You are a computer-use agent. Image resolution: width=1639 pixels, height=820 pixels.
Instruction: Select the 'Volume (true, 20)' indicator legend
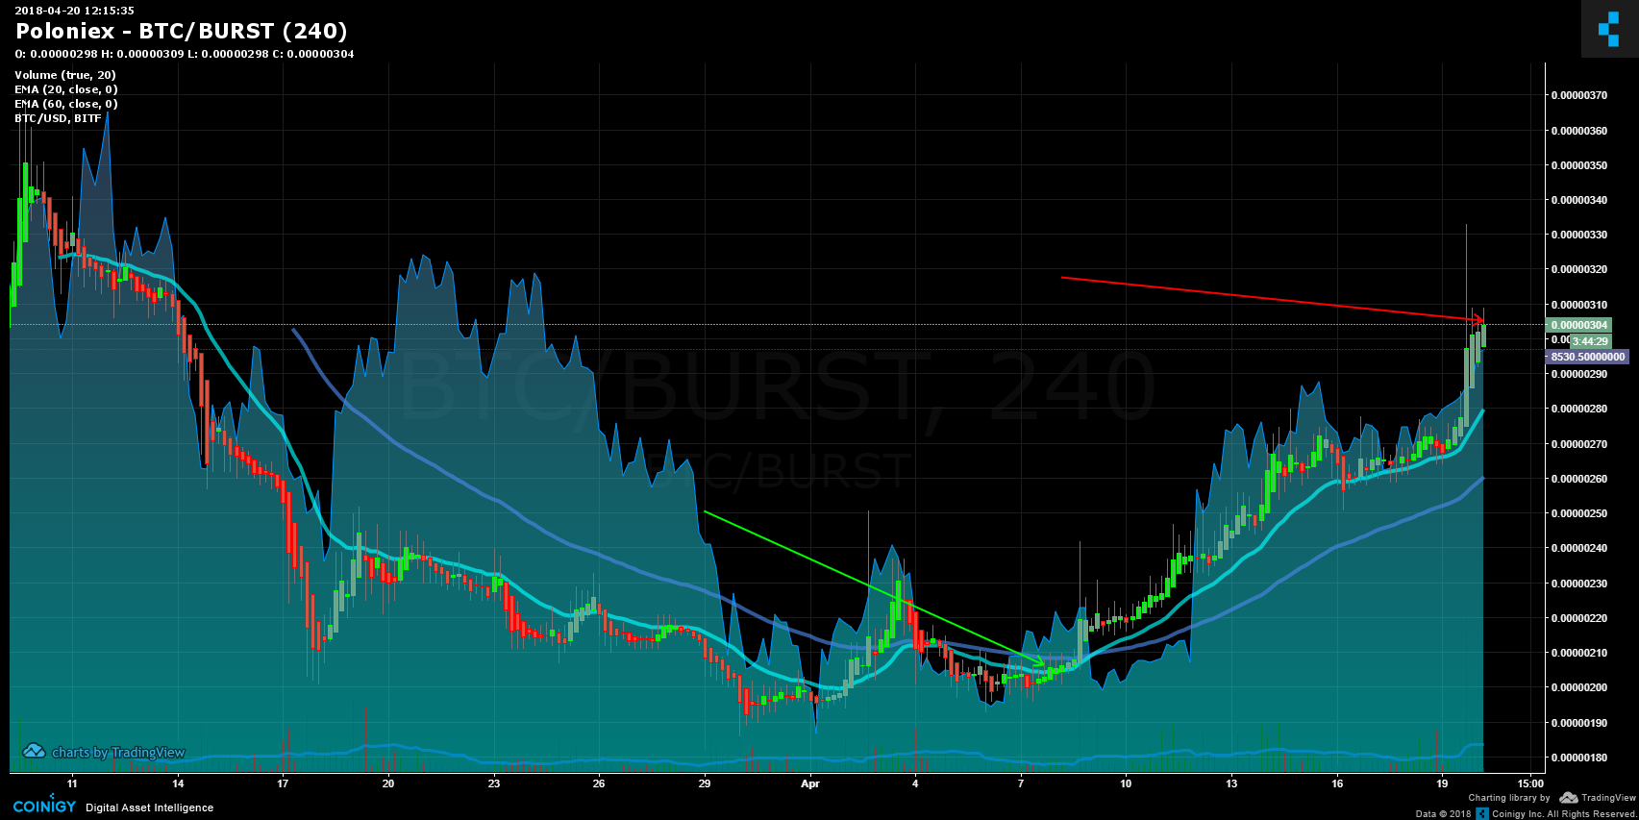click(x=65, y=75)
